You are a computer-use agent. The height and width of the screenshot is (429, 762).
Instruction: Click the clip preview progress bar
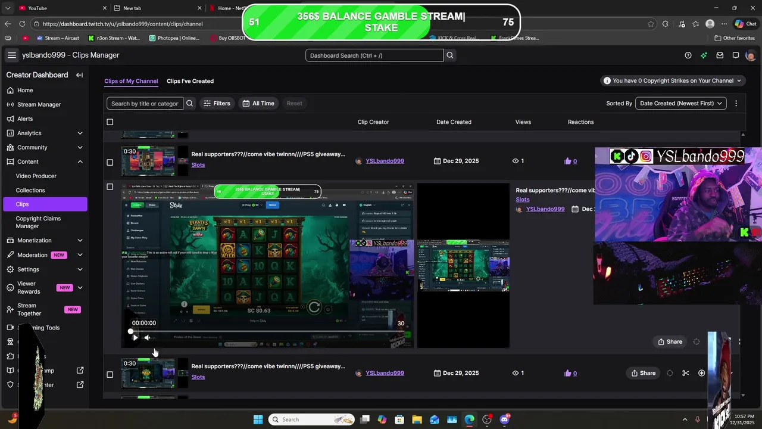[268, 331]
